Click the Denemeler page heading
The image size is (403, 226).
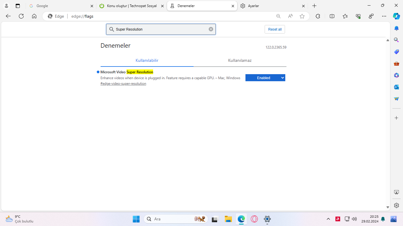tap(115, 46)
